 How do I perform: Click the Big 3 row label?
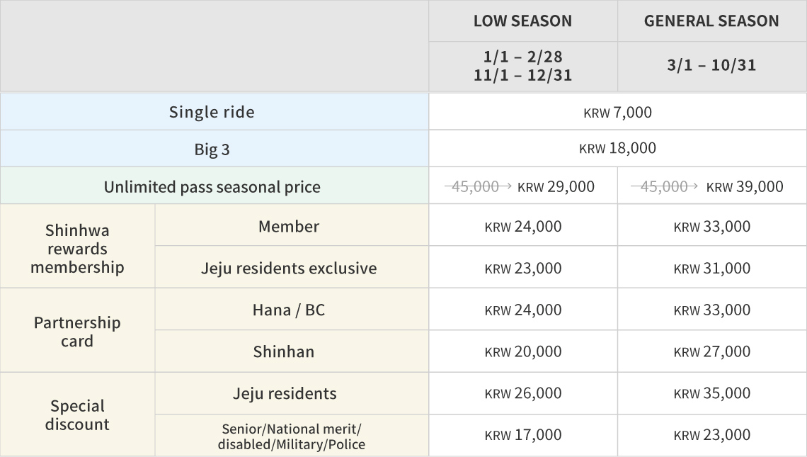(x=212, y=149)
